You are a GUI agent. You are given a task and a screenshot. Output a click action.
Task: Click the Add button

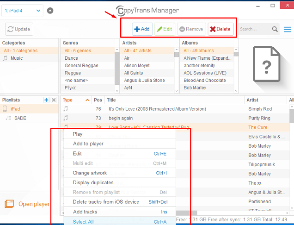[142, 29]
